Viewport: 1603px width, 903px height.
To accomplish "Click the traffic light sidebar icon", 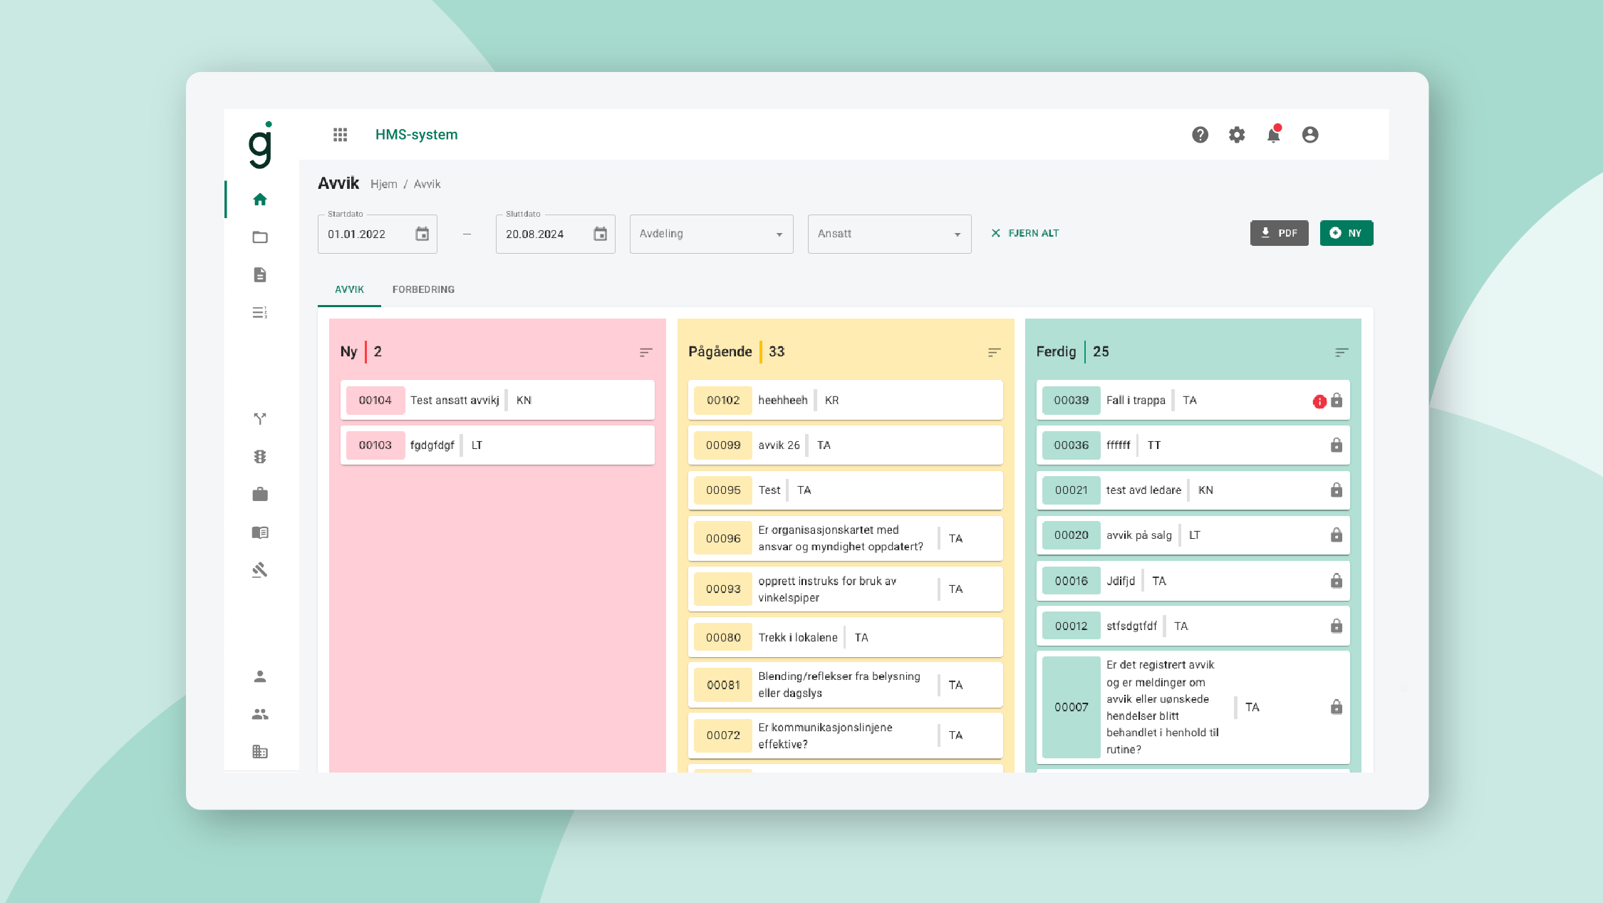I will [260, 457].
